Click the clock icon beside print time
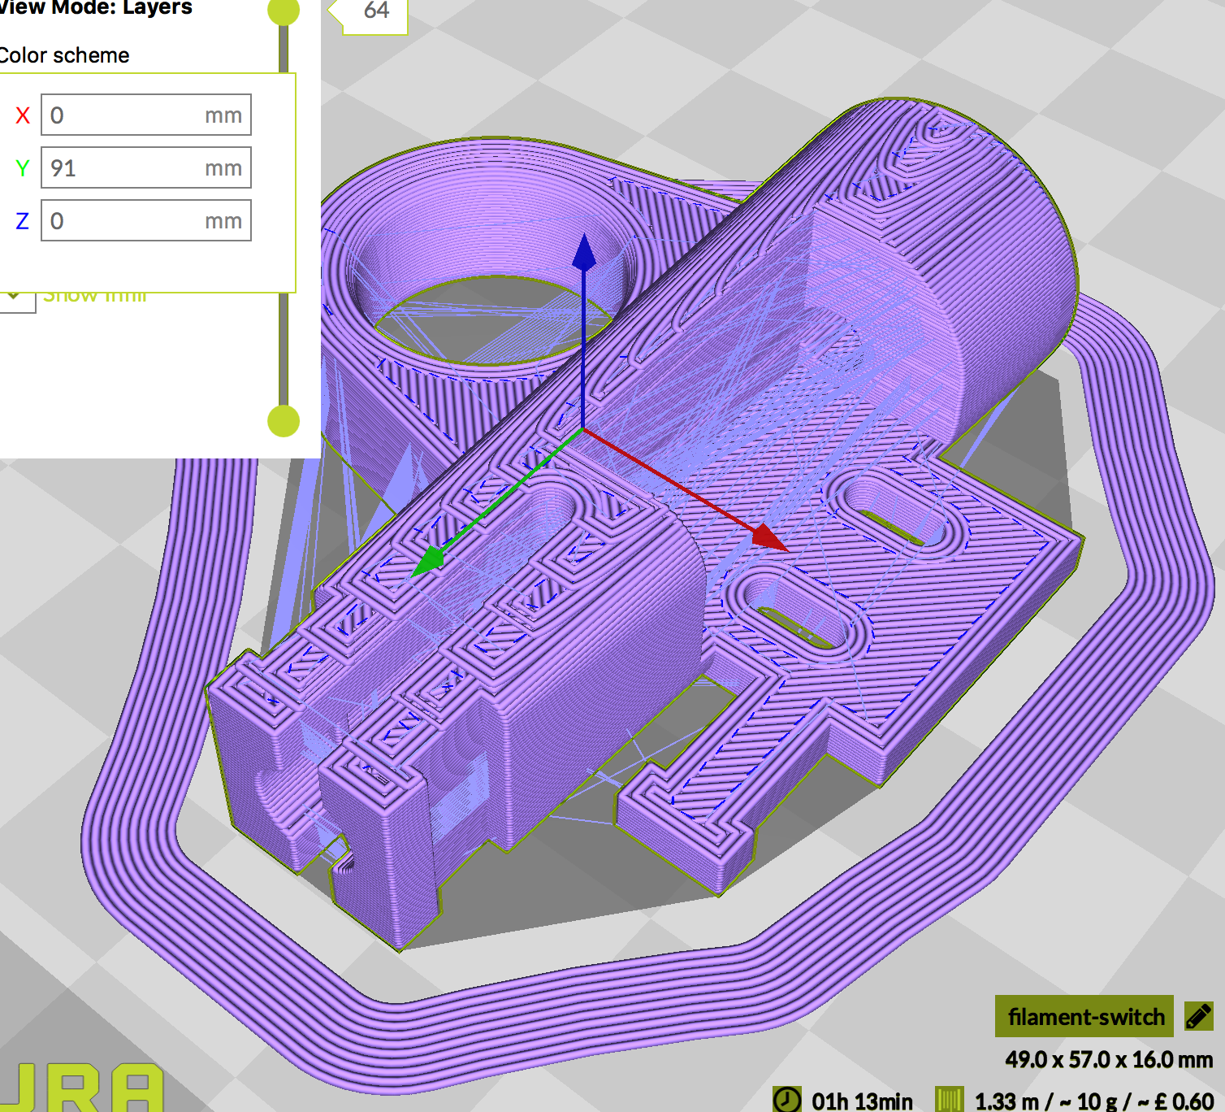Image resolution: width=1225 pixels, height=1112 pixels. coord(786,1100)
